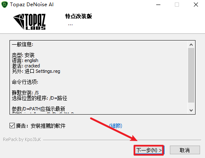The height and width of the screenshot is (158, 205).
Task: Click the 命令行选项: heading
Action: coord(25,82)
